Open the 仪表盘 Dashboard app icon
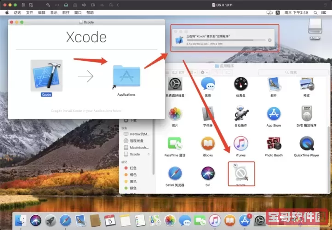 coord(241,84)
